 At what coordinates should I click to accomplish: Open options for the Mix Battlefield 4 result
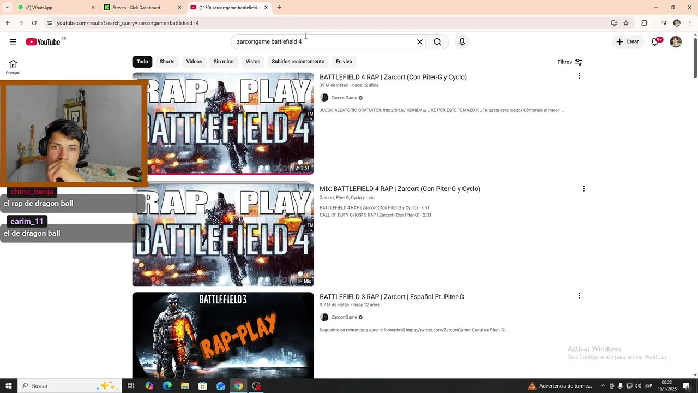point(583,188)
